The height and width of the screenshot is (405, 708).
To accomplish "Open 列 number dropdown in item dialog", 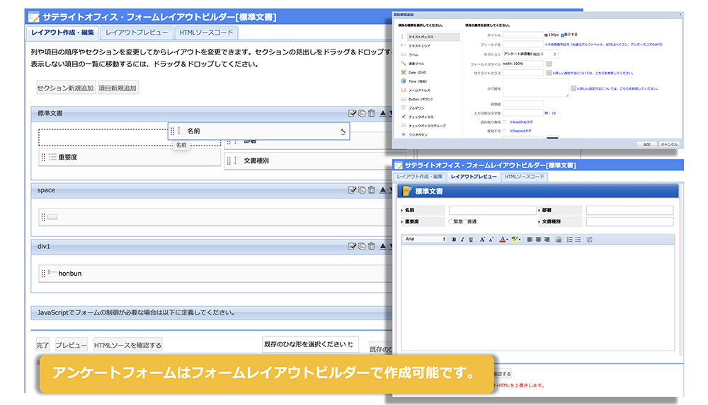I will coord(549,54).
